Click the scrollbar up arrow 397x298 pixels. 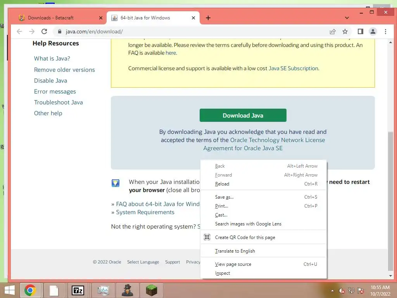(390, 42)
